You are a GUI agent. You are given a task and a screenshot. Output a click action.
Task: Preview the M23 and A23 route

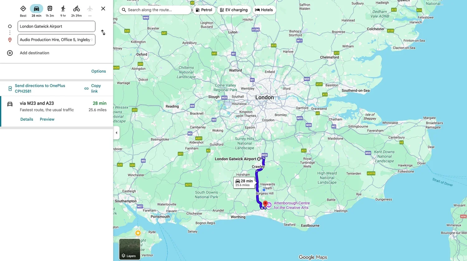coord(47,119)
